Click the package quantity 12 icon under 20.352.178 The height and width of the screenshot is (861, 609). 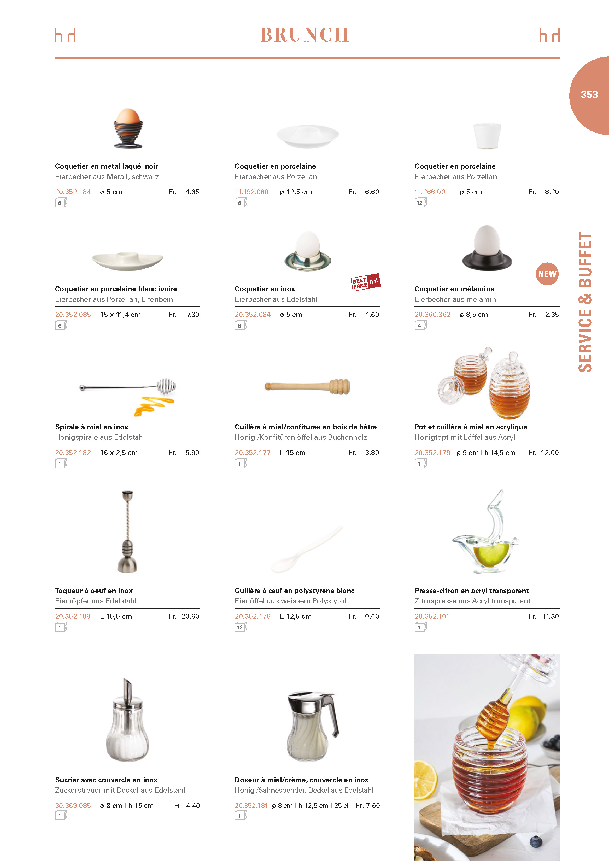pos(241,627)
